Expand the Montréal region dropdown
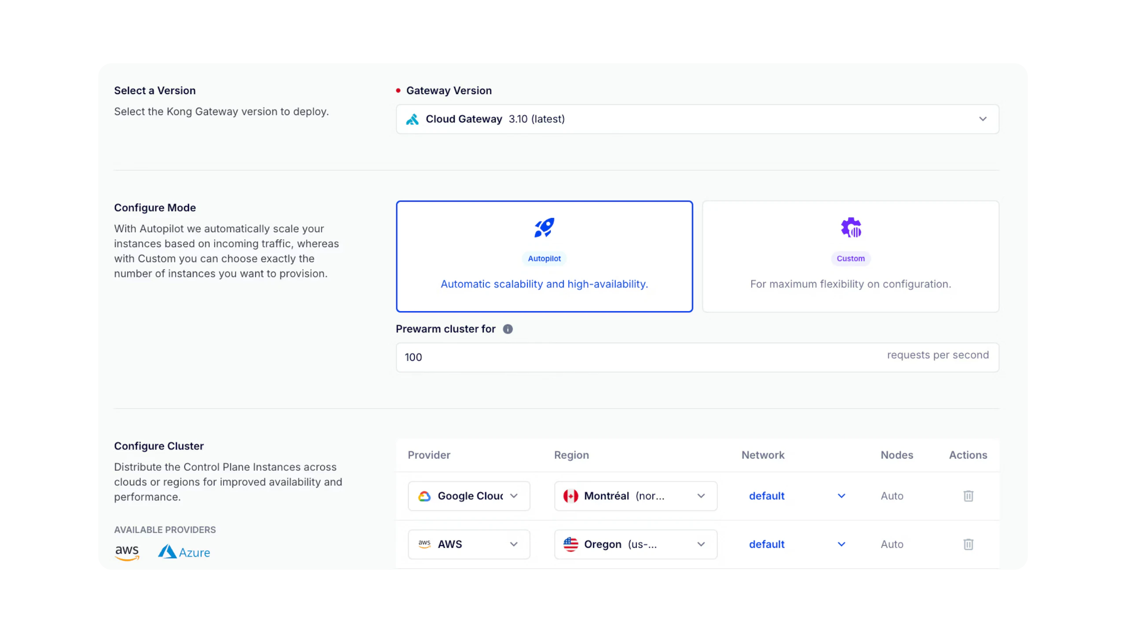Image resolution: width=1126 pixels, height=633 pixels. (636, 496)
